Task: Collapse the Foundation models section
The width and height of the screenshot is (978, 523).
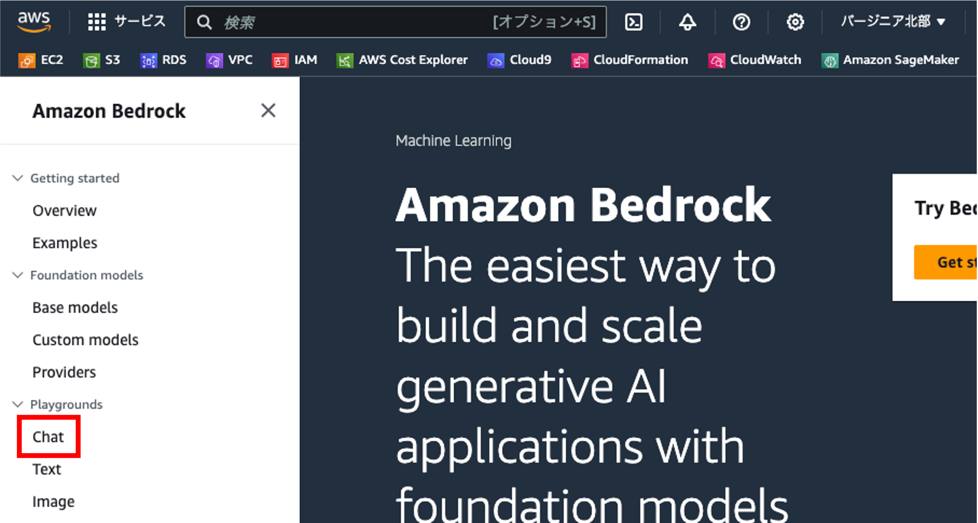Action: (x=18, y=275)
